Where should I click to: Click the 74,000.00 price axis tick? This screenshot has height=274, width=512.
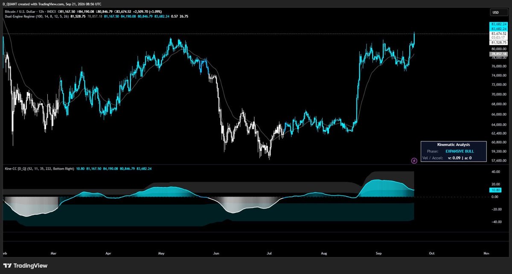point(499,75)
